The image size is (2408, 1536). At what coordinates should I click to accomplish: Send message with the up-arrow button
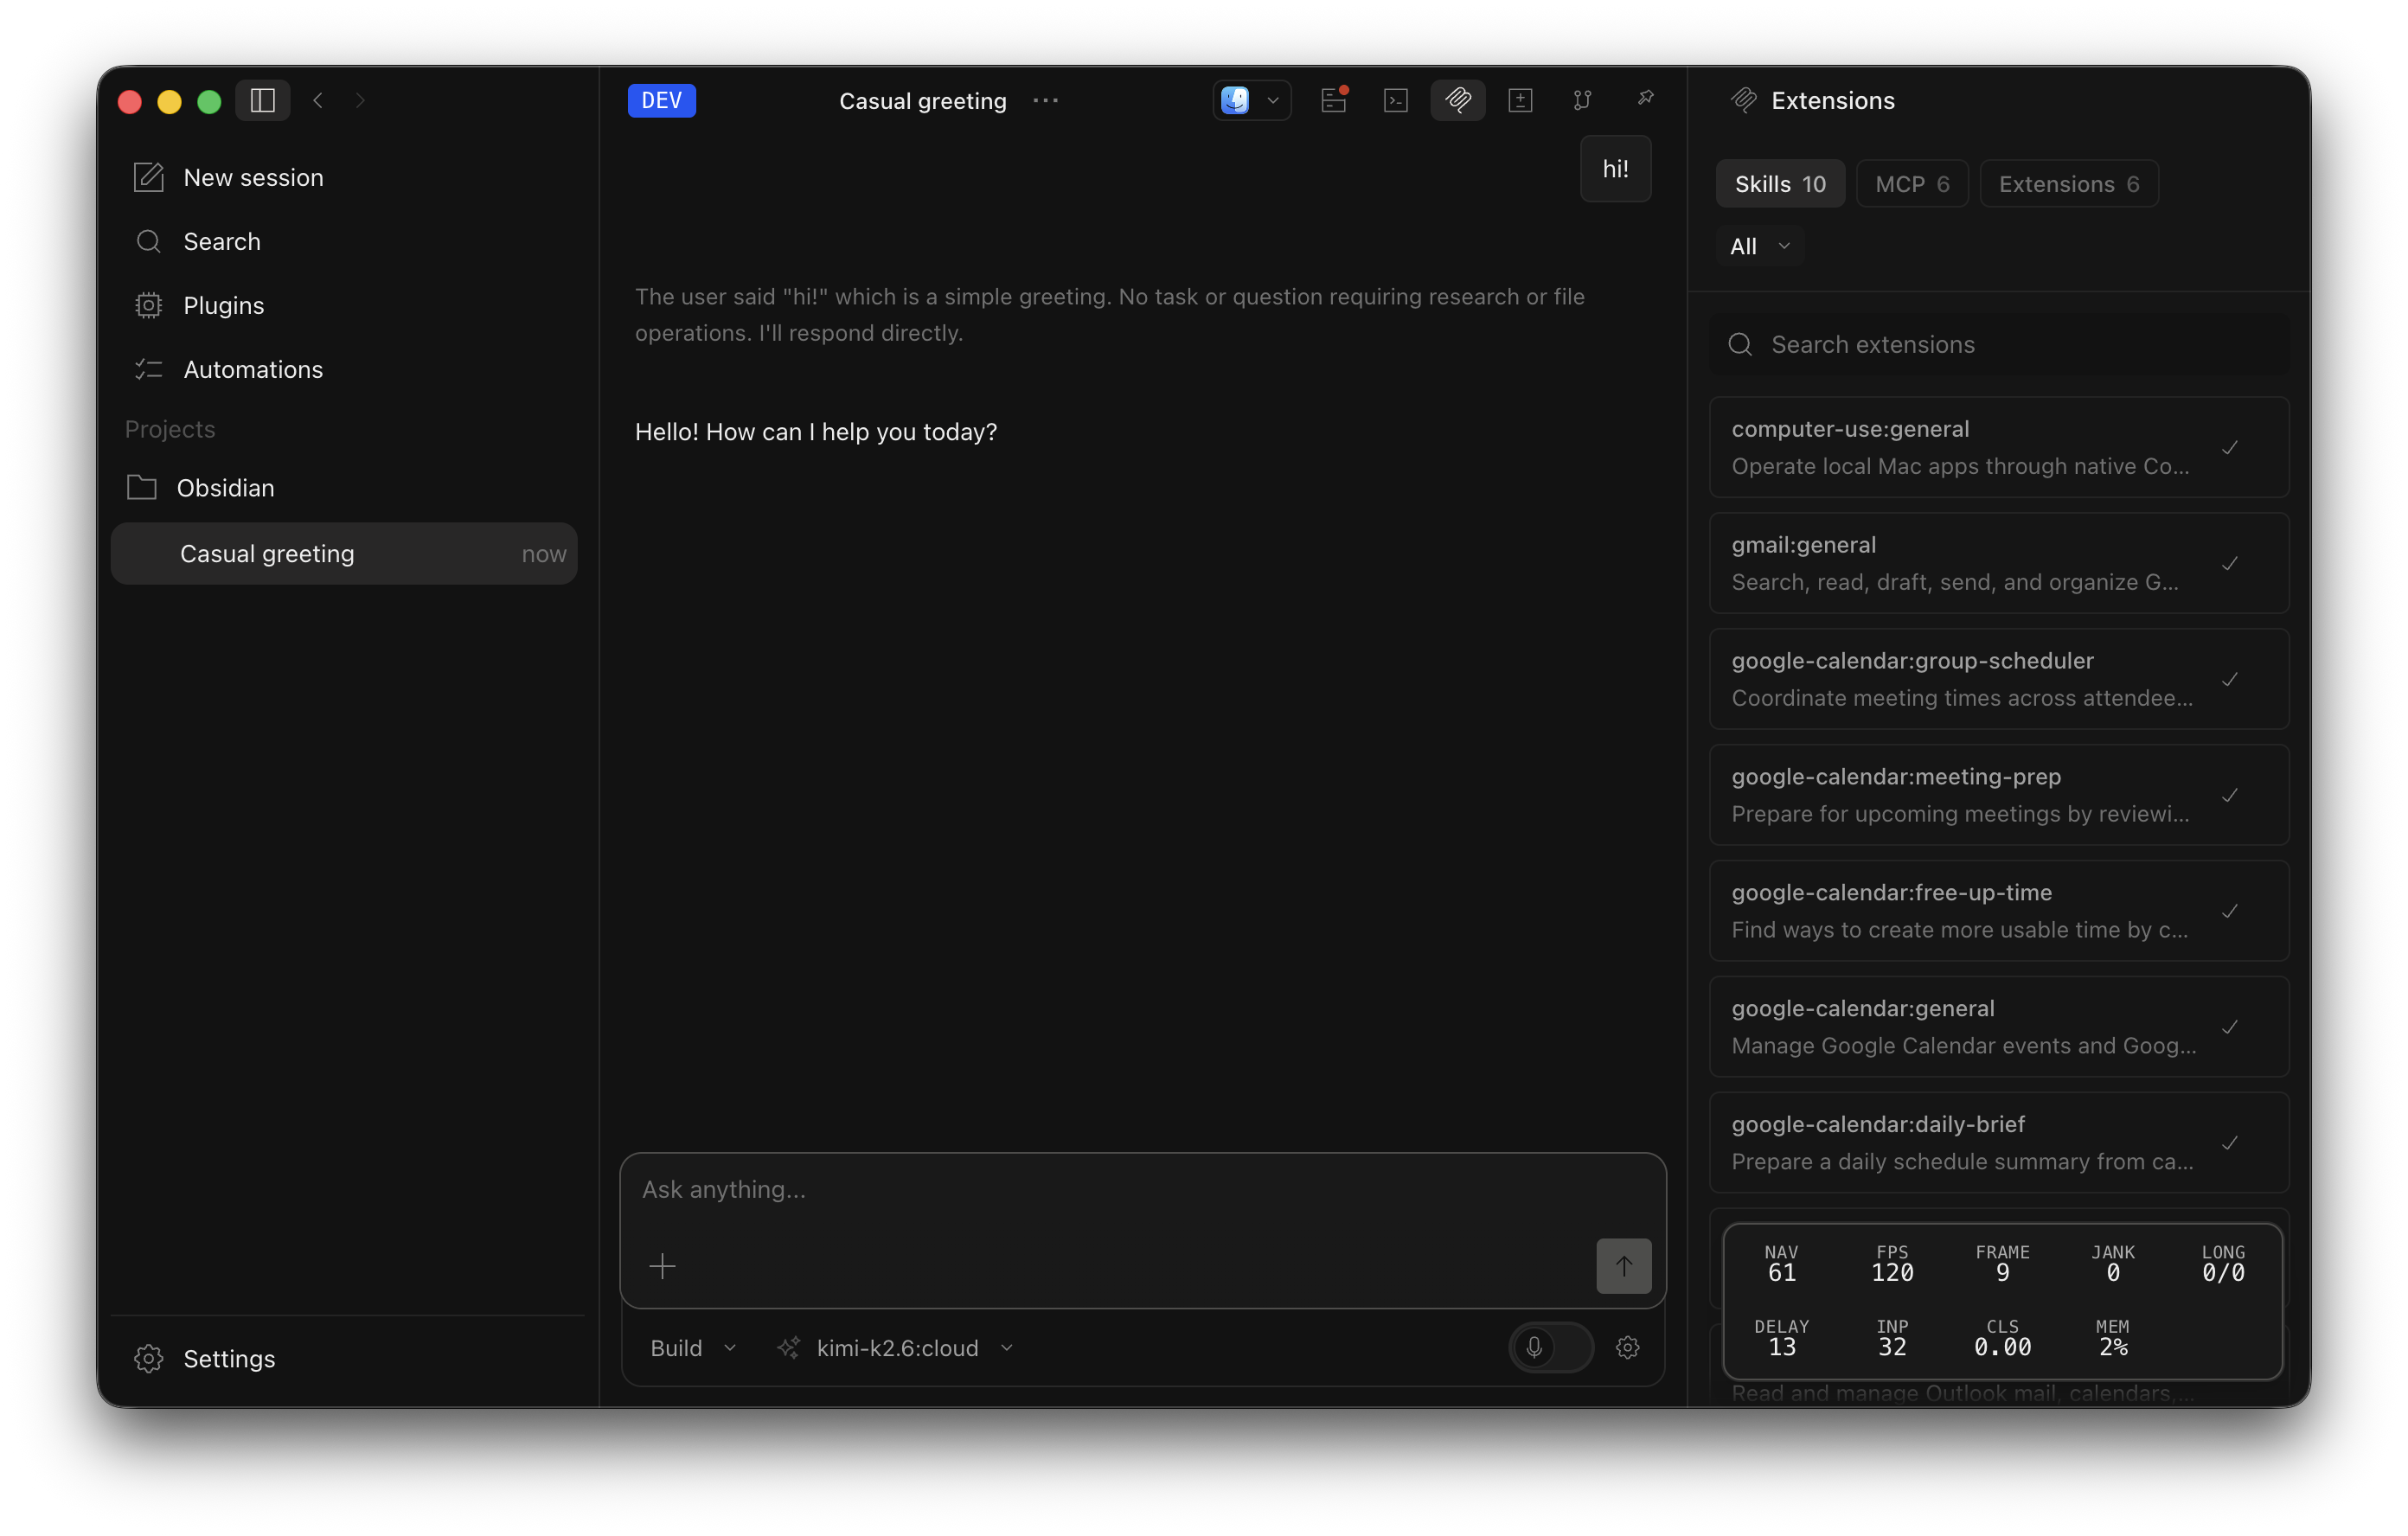pos(1623,1266)
